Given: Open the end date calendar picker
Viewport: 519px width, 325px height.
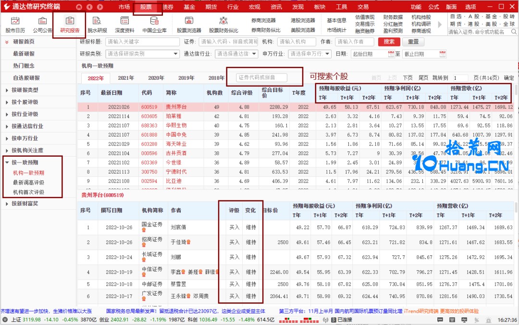Looking at the screenshot, I should pos(443,54).
